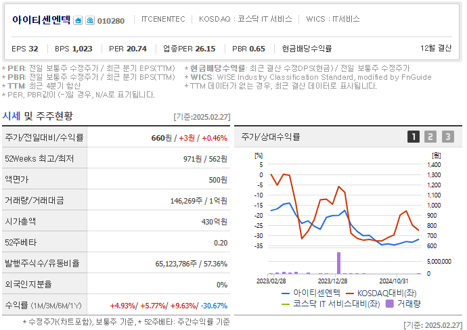Image resolution: width=467 pixels, height=330 pixels.
Task: Click the 52주베타 row label
Action: [20, 243]
